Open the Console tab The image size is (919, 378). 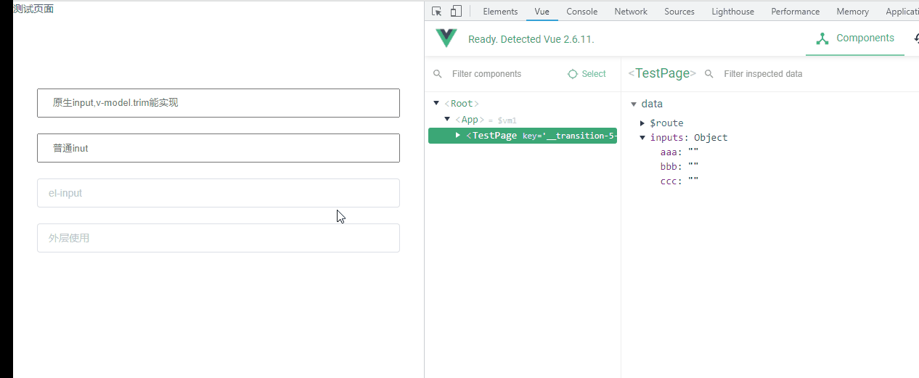[x=581, y=11]
